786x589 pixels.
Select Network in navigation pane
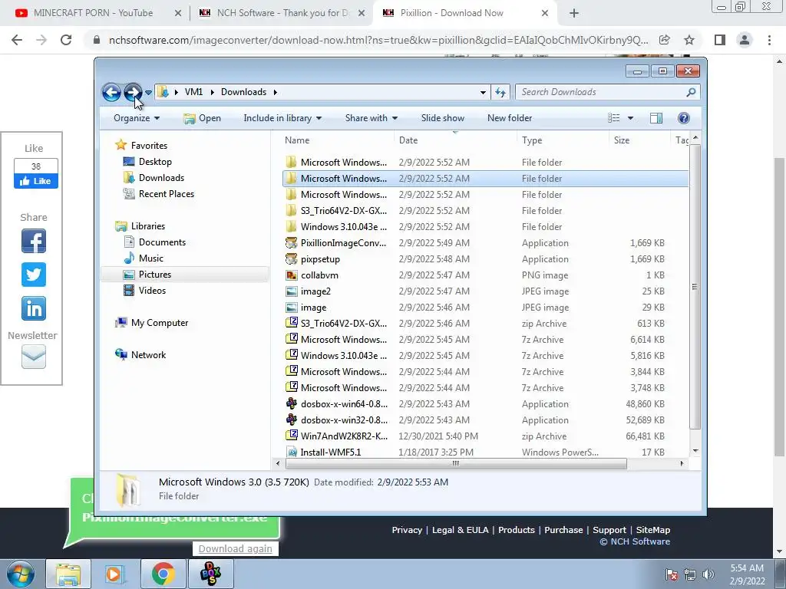148,355
